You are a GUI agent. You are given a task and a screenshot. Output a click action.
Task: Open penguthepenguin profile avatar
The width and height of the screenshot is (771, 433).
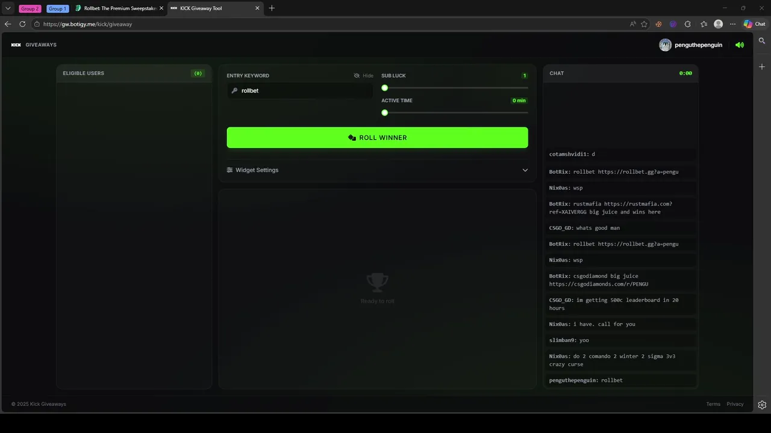pos(665,45)
